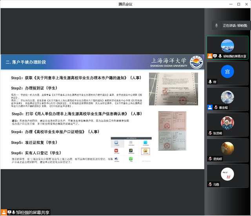Click the screen share icon in bottom-left label

point(9,212)
